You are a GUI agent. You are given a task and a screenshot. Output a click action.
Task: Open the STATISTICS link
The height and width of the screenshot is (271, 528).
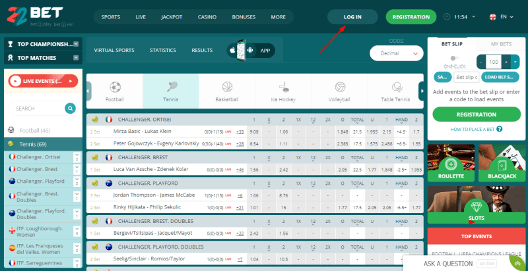pos(163,50)
